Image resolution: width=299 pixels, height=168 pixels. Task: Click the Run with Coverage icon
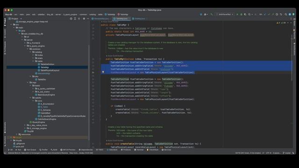tap(245, 14)
